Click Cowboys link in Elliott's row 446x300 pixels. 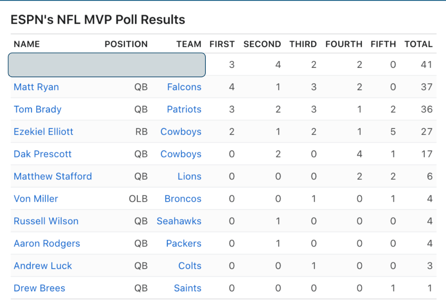[181, 132]
